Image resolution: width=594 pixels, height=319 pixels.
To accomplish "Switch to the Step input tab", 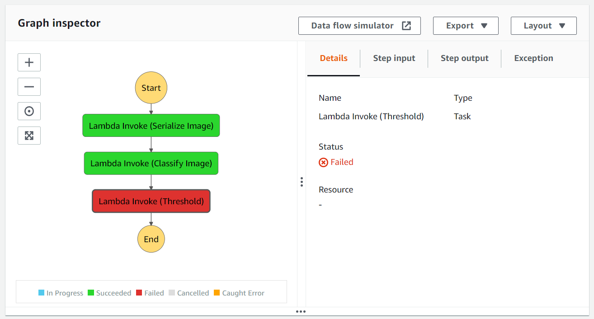I will pyautogui.click(x=394, y=58).
